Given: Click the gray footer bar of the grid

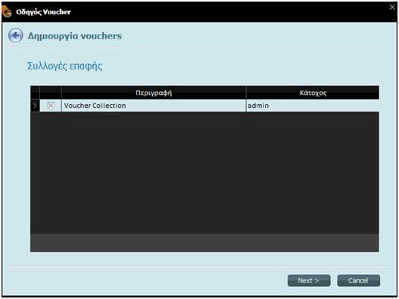Looking at the screenshot, I should (204, 243).
